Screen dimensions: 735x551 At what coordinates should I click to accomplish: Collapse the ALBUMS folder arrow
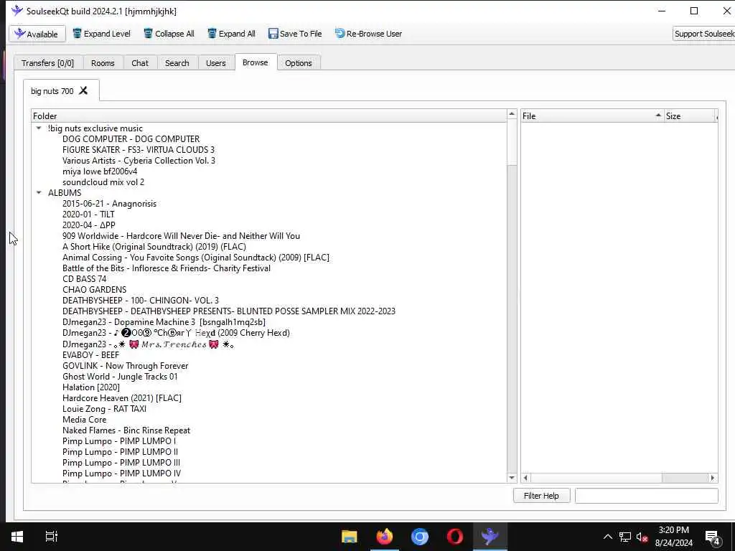point(39,192)
